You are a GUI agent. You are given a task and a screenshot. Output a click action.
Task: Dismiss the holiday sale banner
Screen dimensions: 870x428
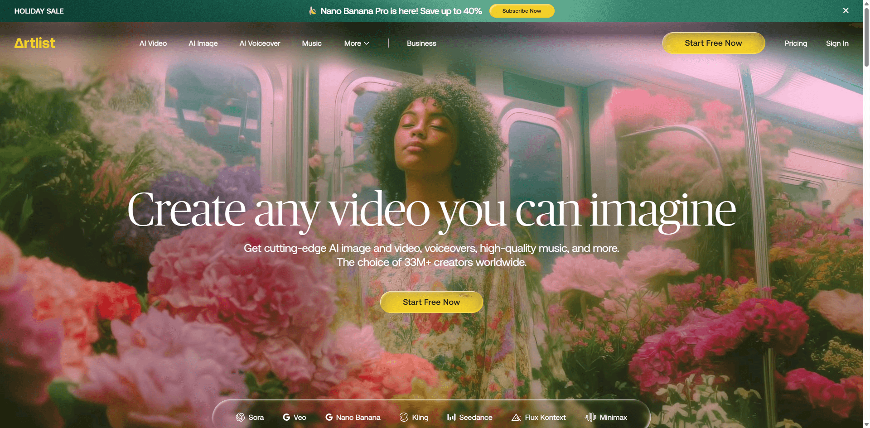click(846, 10)
